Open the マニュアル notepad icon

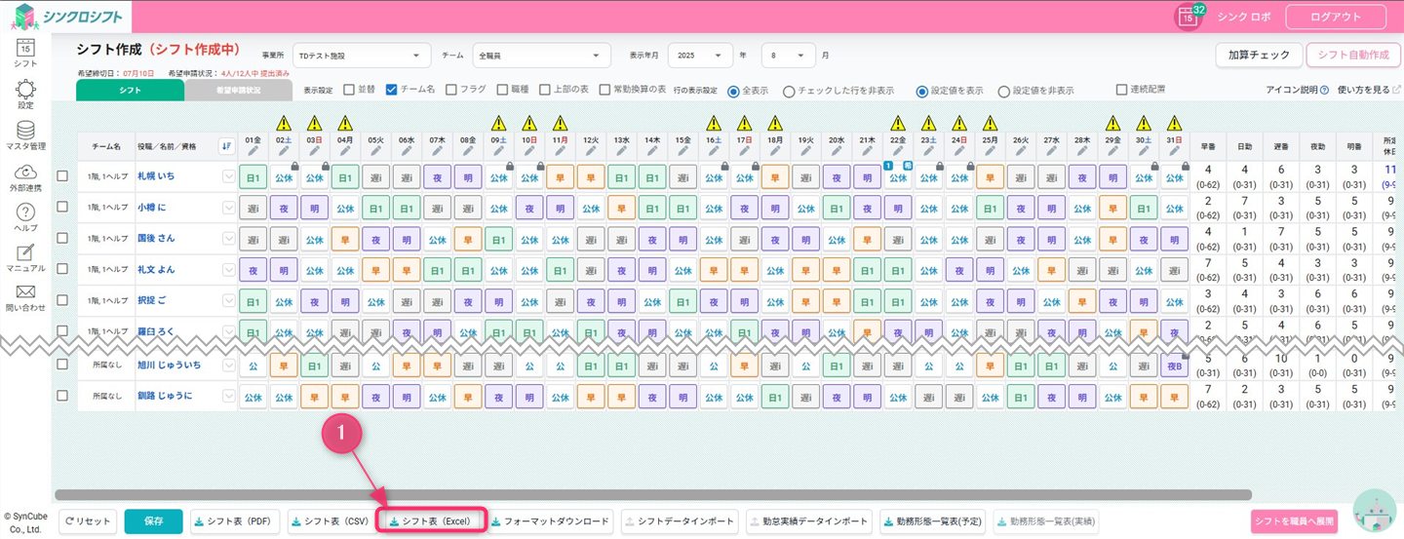coord(26,252)
